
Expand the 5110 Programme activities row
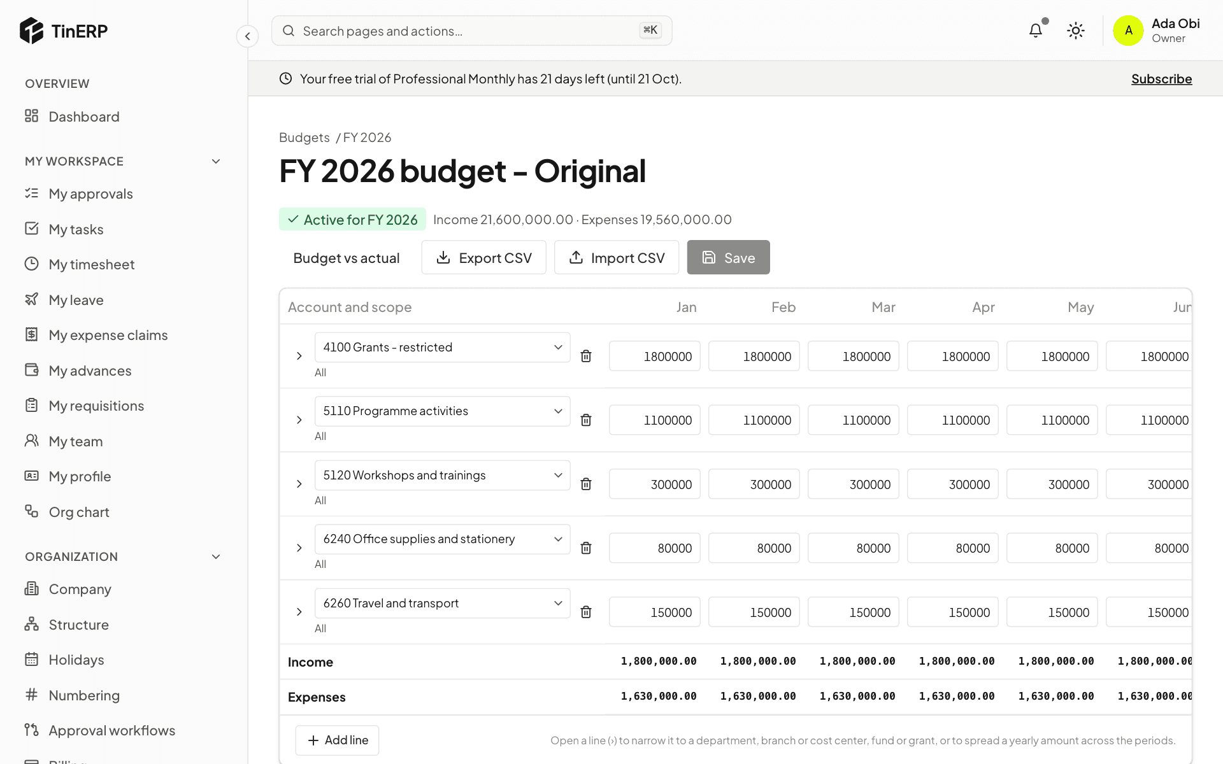coord(299,420)
